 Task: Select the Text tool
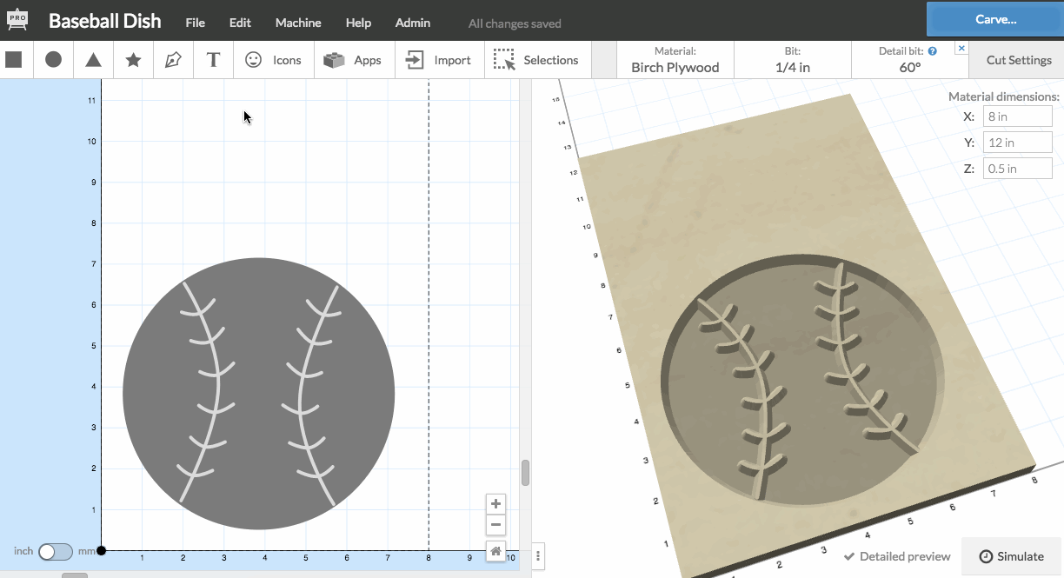pyautogui.click(x=213, y=60)
